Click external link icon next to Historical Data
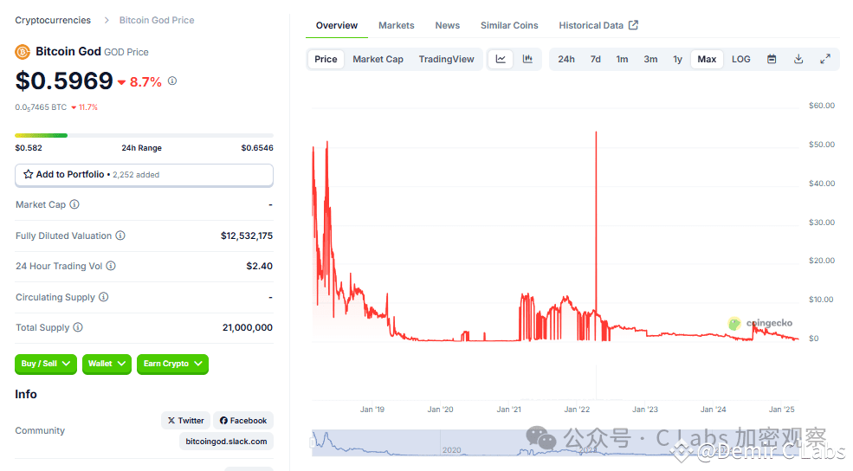853x471 pixels. click(x=633, y=25)
